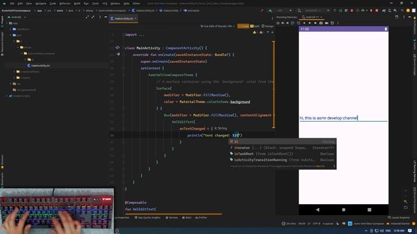Collapse the app module in project tree
Viewport: 417px width, 234px height.
pyautogui.click(x=7, y=23)
